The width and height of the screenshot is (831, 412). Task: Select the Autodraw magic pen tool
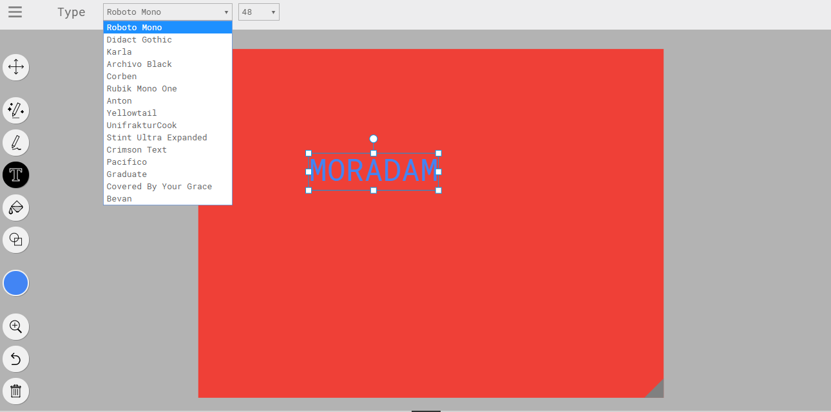click(16, 110)
